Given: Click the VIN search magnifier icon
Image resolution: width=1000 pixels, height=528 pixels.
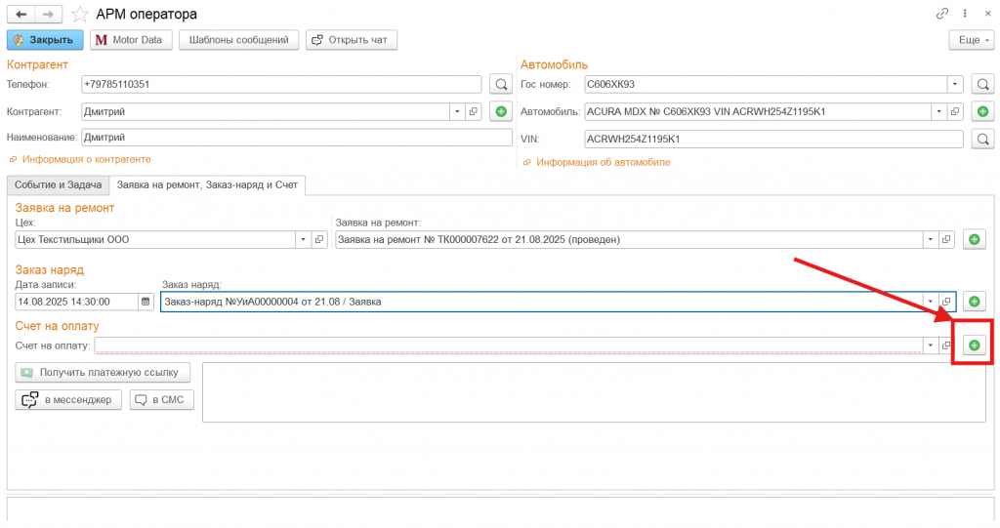Looking at the screenshot, I should click(981, 140).
